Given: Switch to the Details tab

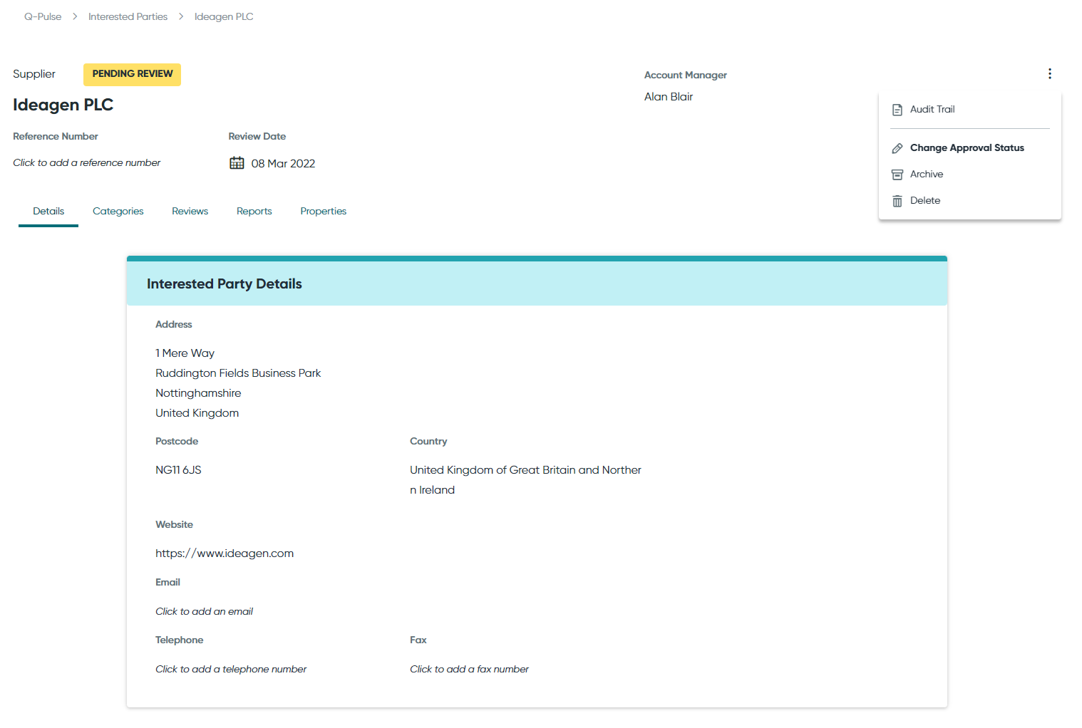Looking at the screenshot, I should [48, 212].
